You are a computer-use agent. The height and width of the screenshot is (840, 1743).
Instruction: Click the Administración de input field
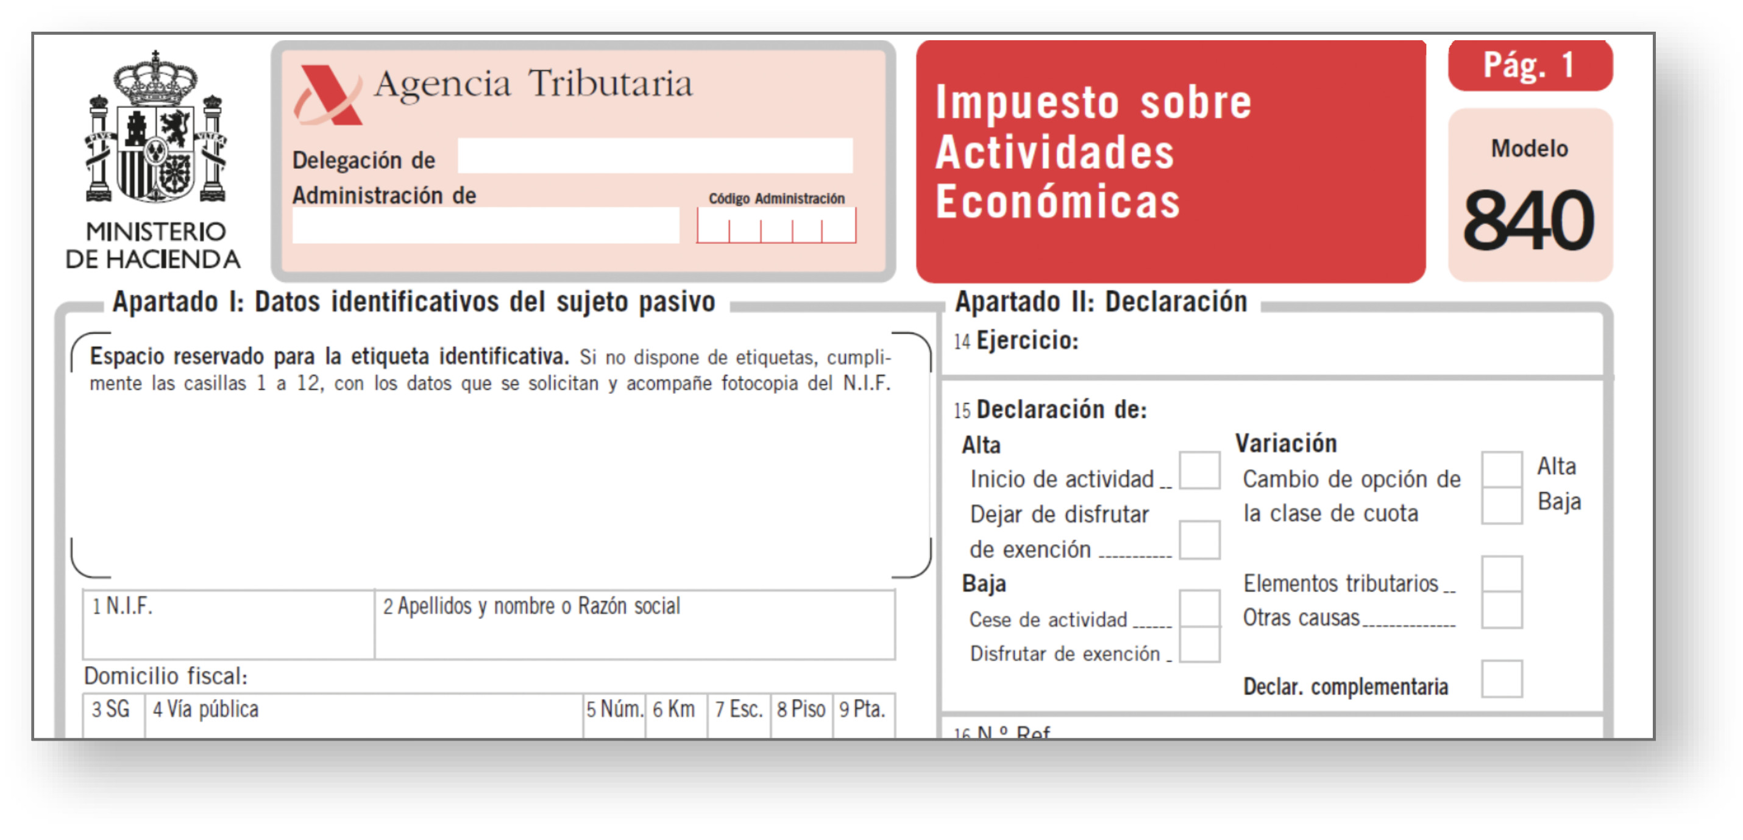[485, 226]
